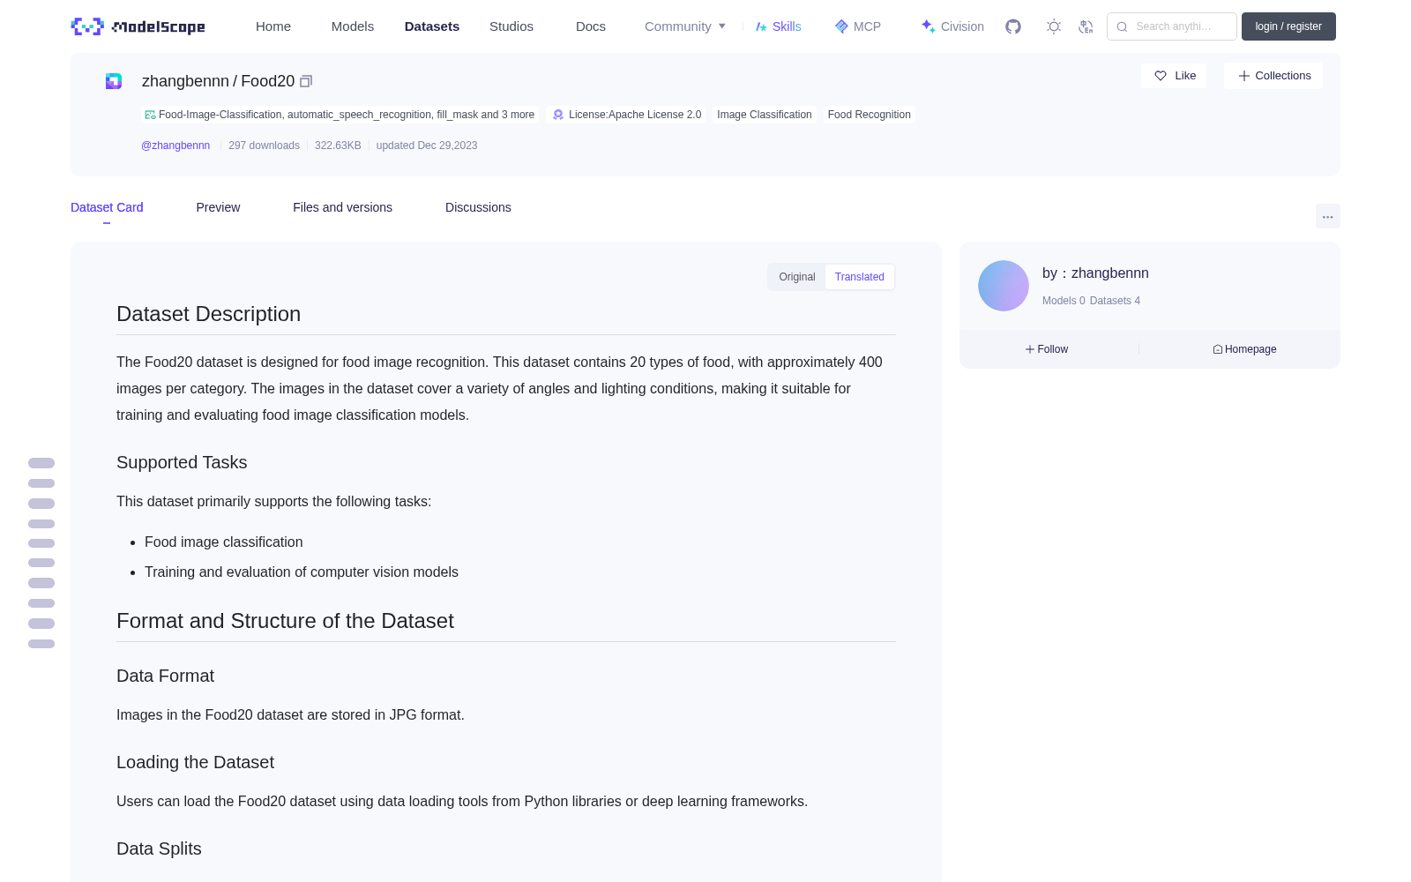Open Civision from the top navigation
The image size is (1411, 882).
click(x=952, y=26)
